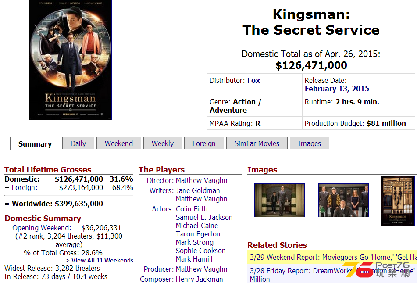Open the Weekly tab
The image size is (417, 283).
(x=163, y=143)
